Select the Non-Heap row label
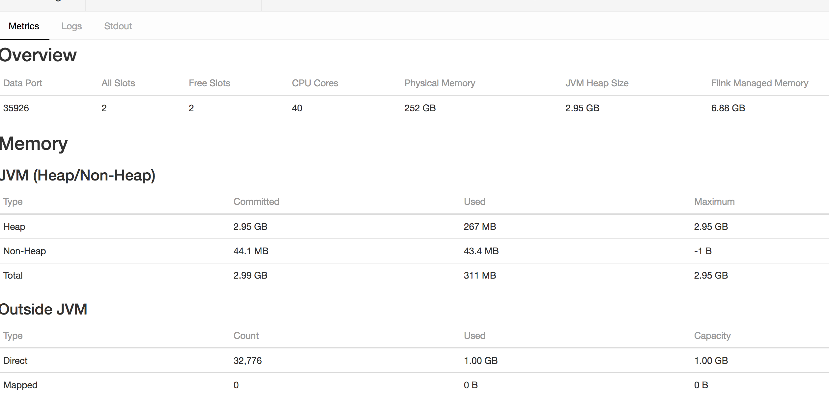 [25, 251]
